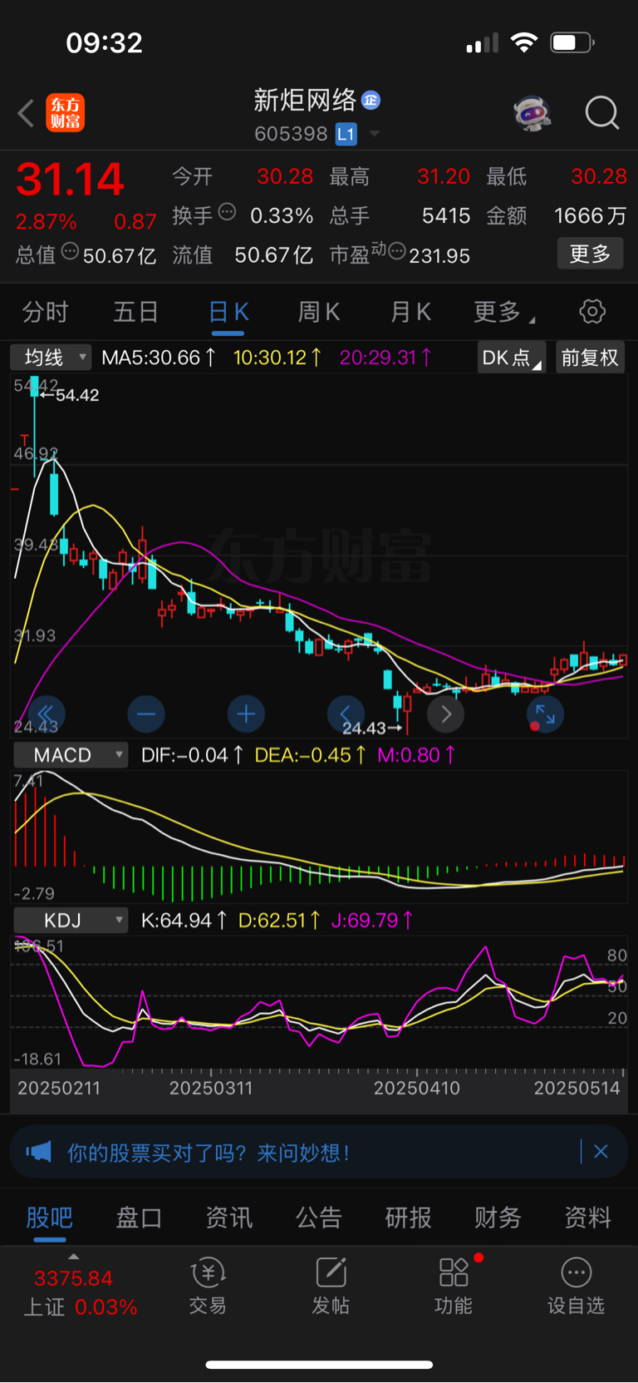Zoom out chart with minus button

146,714
